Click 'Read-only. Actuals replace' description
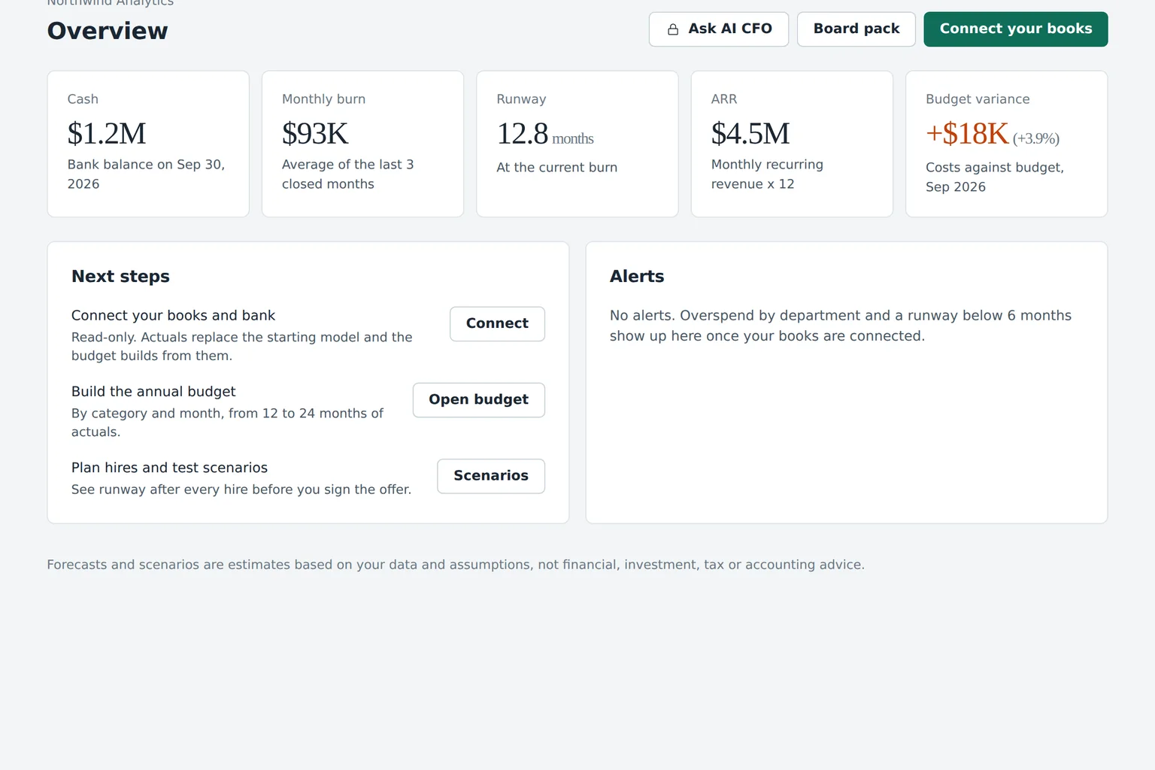This screenshot has height=770, width=1155. (x=242, y=347)
